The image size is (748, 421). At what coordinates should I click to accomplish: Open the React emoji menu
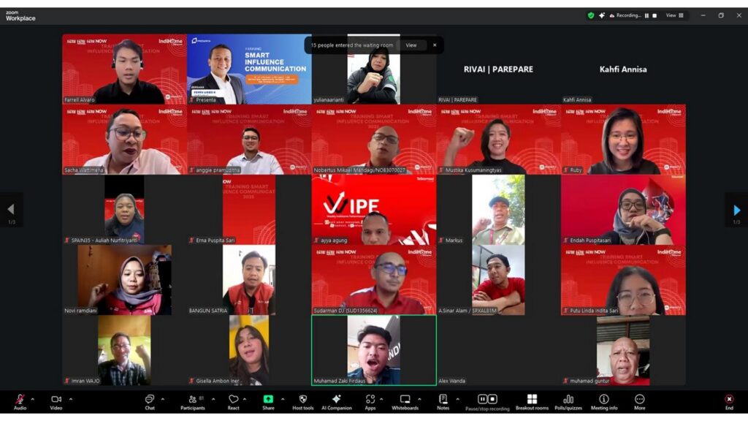tap(233, 401)
